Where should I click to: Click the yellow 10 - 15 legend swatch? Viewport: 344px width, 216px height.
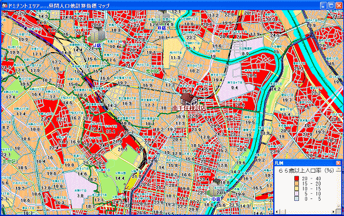[x=297, y=188]
